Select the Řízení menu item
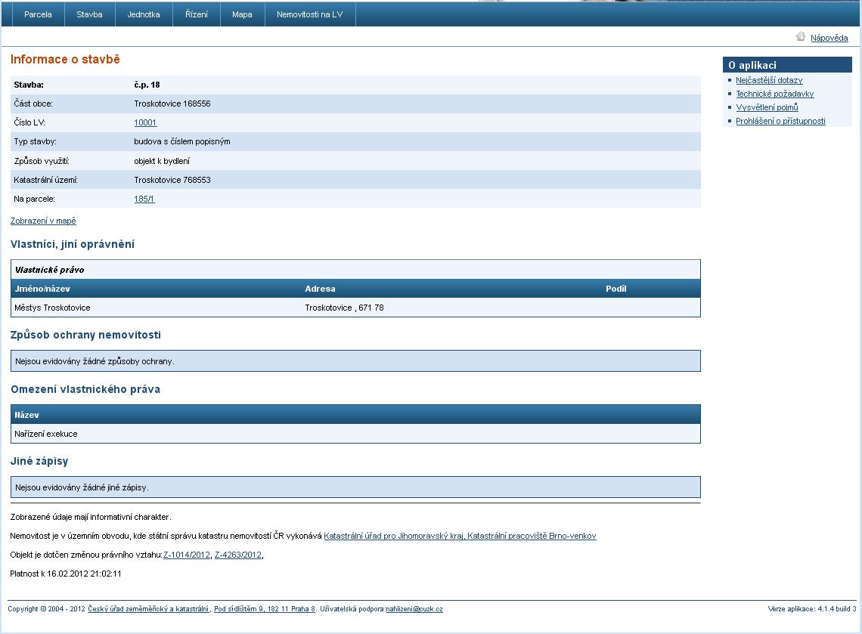This screenshot has width=862, height=634. (x=197, y=14)
